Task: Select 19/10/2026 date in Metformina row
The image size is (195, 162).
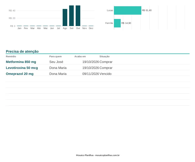Action: click(91, 62)
